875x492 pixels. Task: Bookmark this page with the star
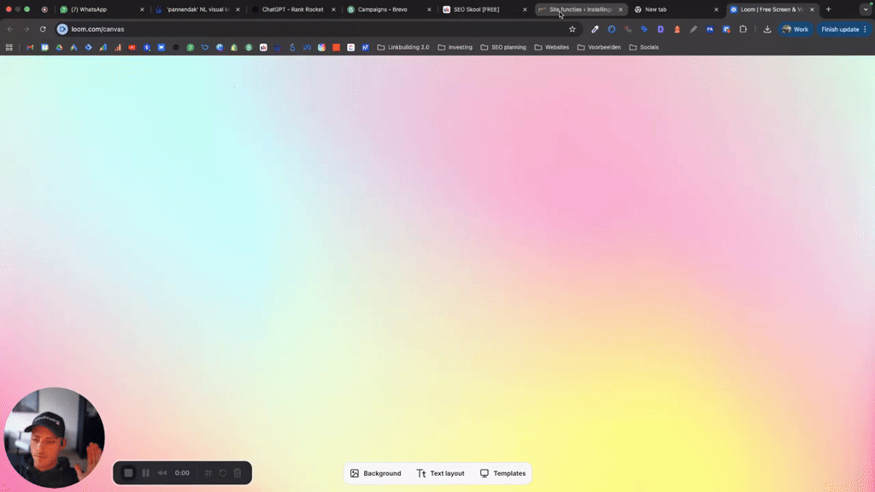click(x=572, y=29)
